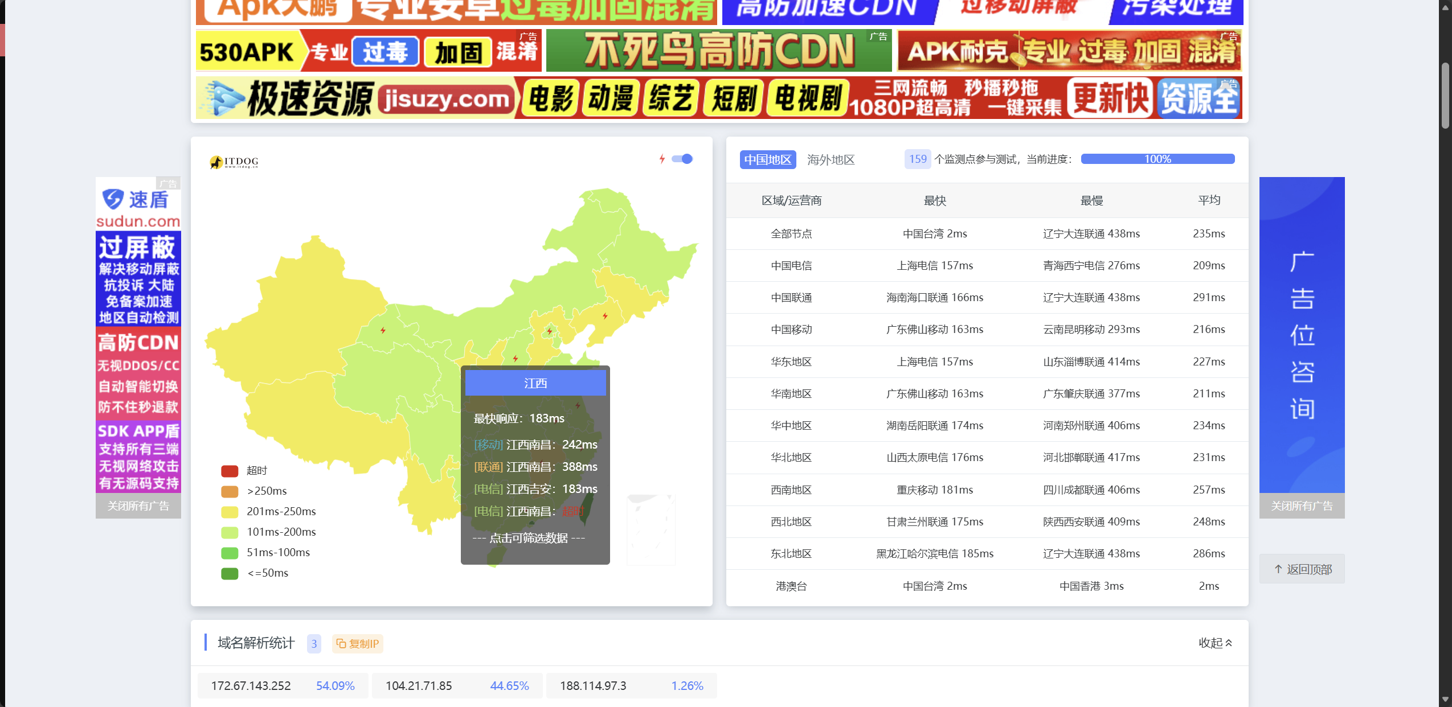
Task: Click the scrollbar down arrow at bottom right
Action: (x=1445, y=699)
